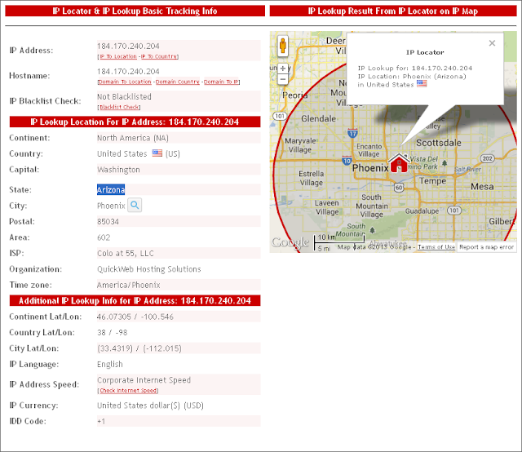This screenshot has height=452, width=522.
Task: Click the Interstate 17 shield on map
Action: (x=352, y=133)
